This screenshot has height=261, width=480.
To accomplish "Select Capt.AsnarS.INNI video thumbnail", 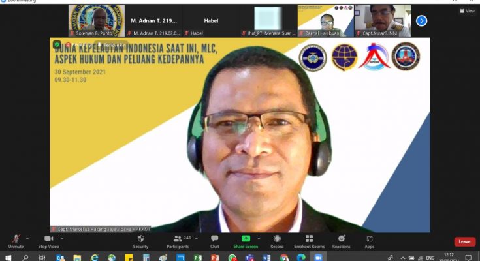I will tap(383, 20).
